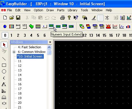The image size is (132, 109).
Task: Expand the 6: Common Window tree node
Action: (14, 52)
